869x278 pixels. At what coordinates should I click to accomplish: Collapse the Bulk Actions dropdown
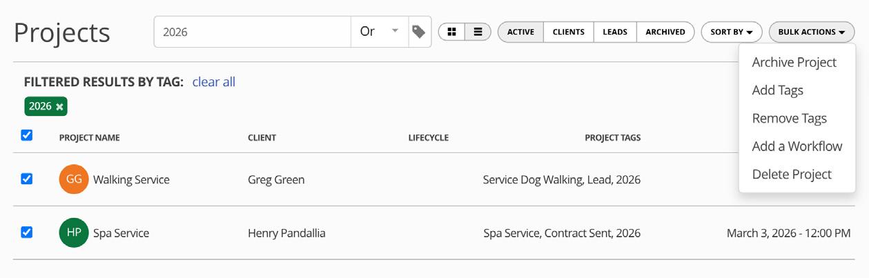tap(811, 32)
